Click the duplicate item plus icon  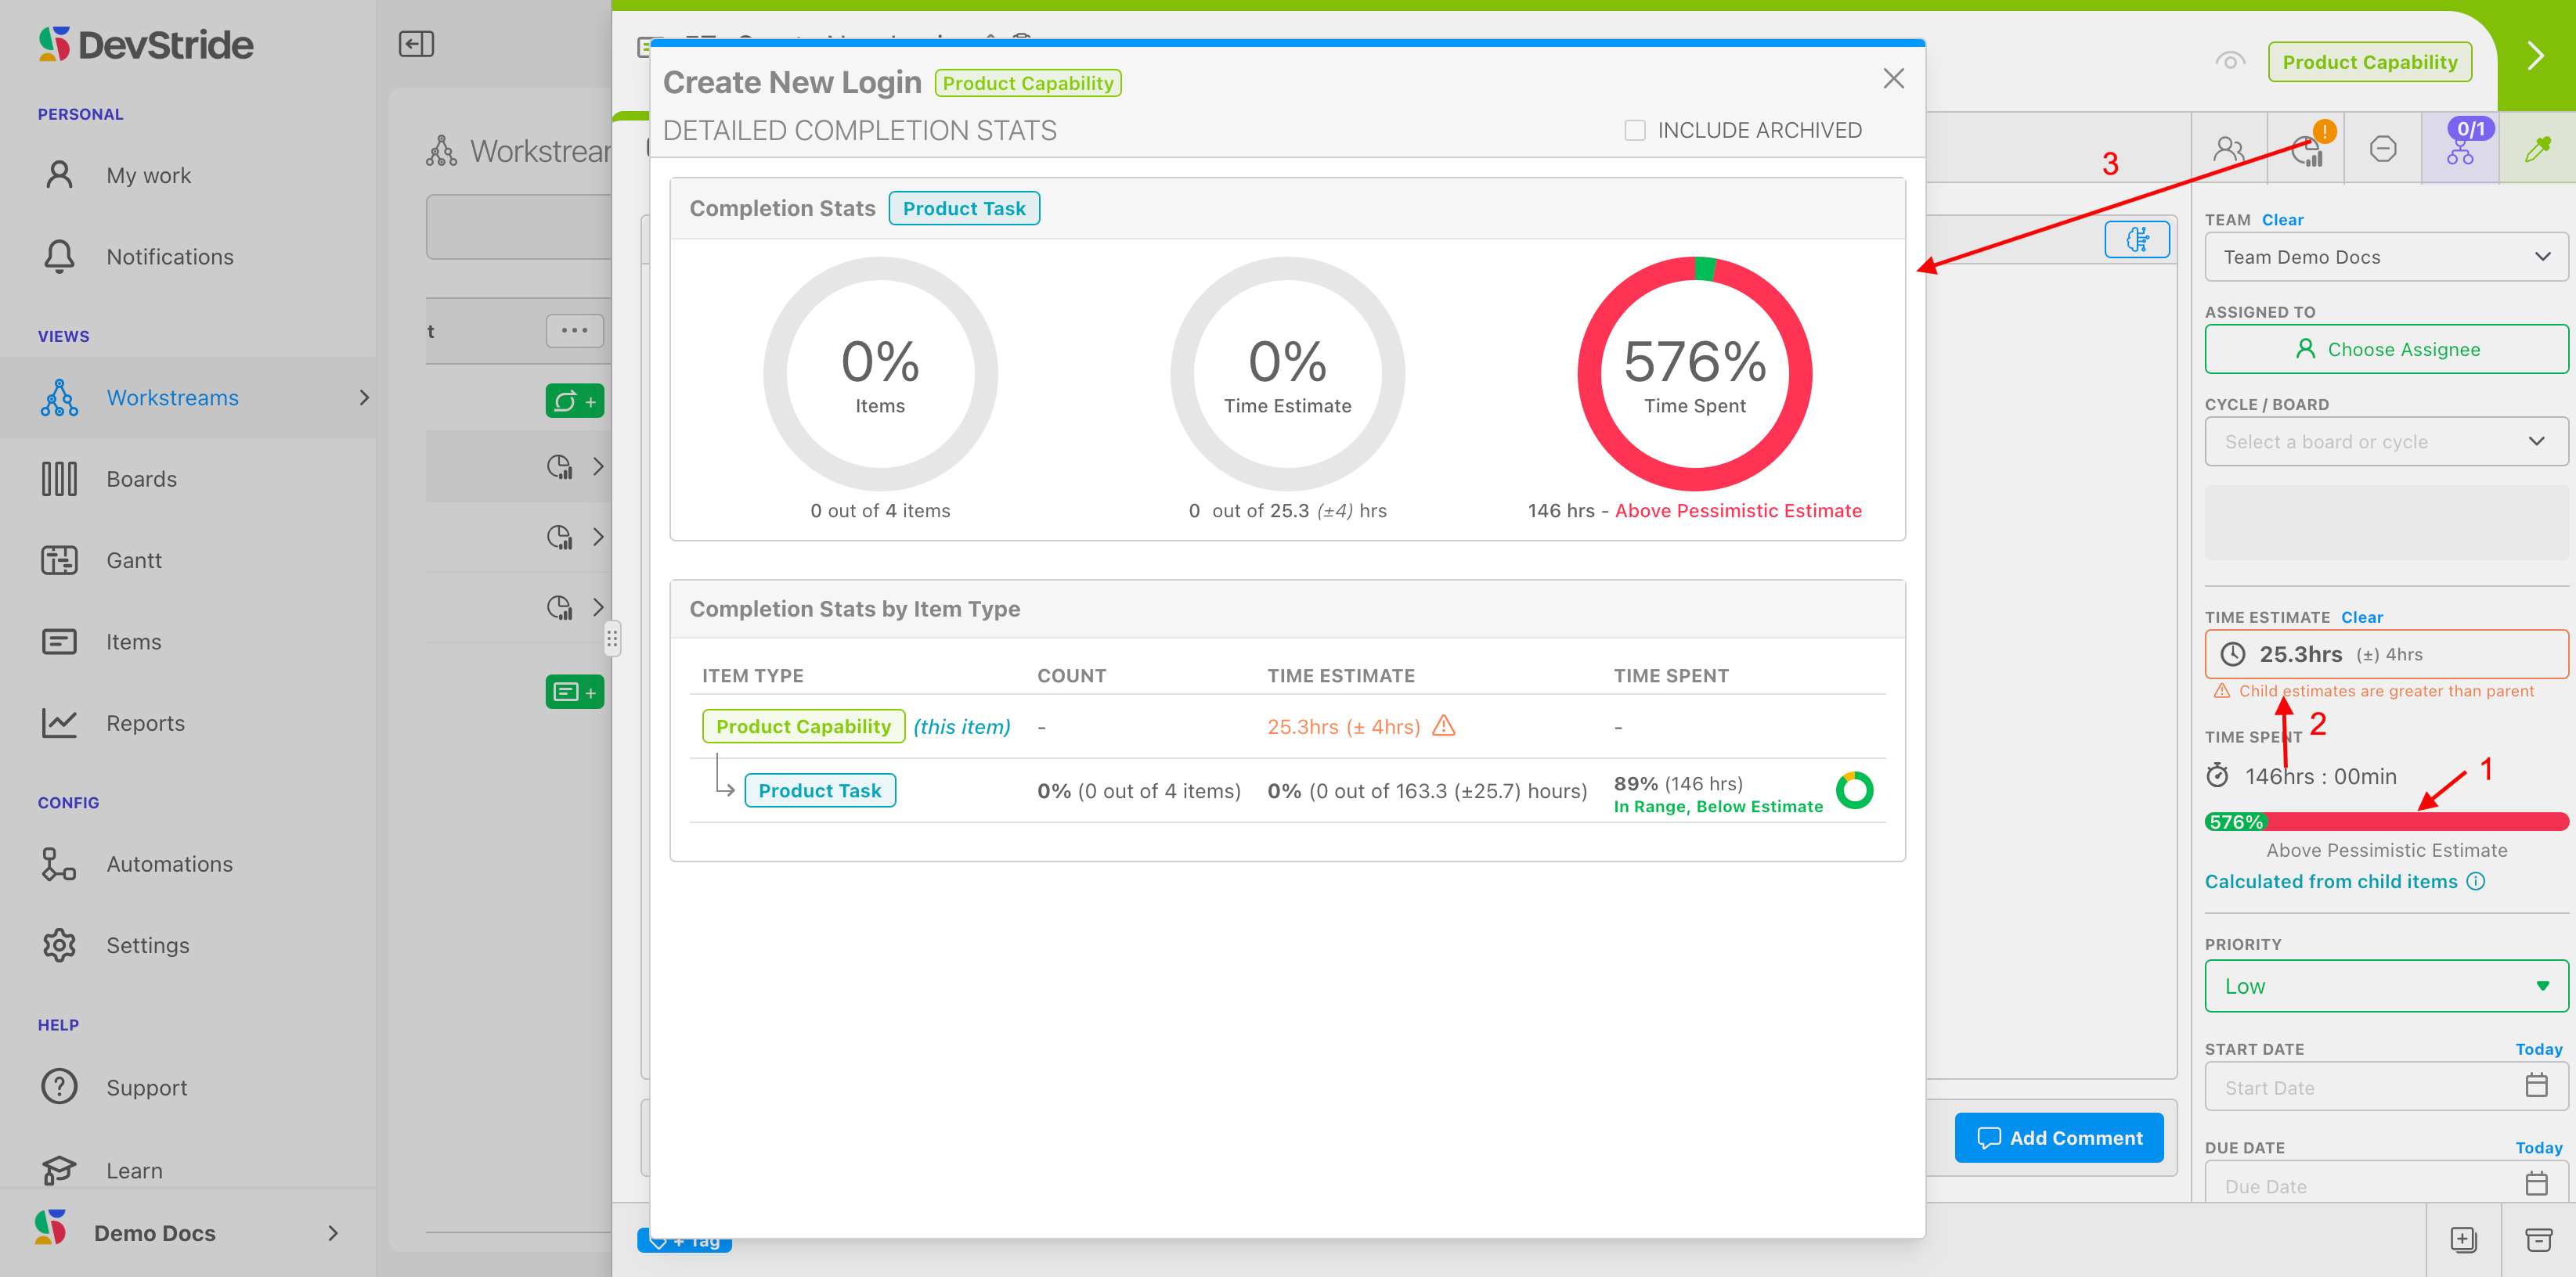click(x=2463, y=1240)
